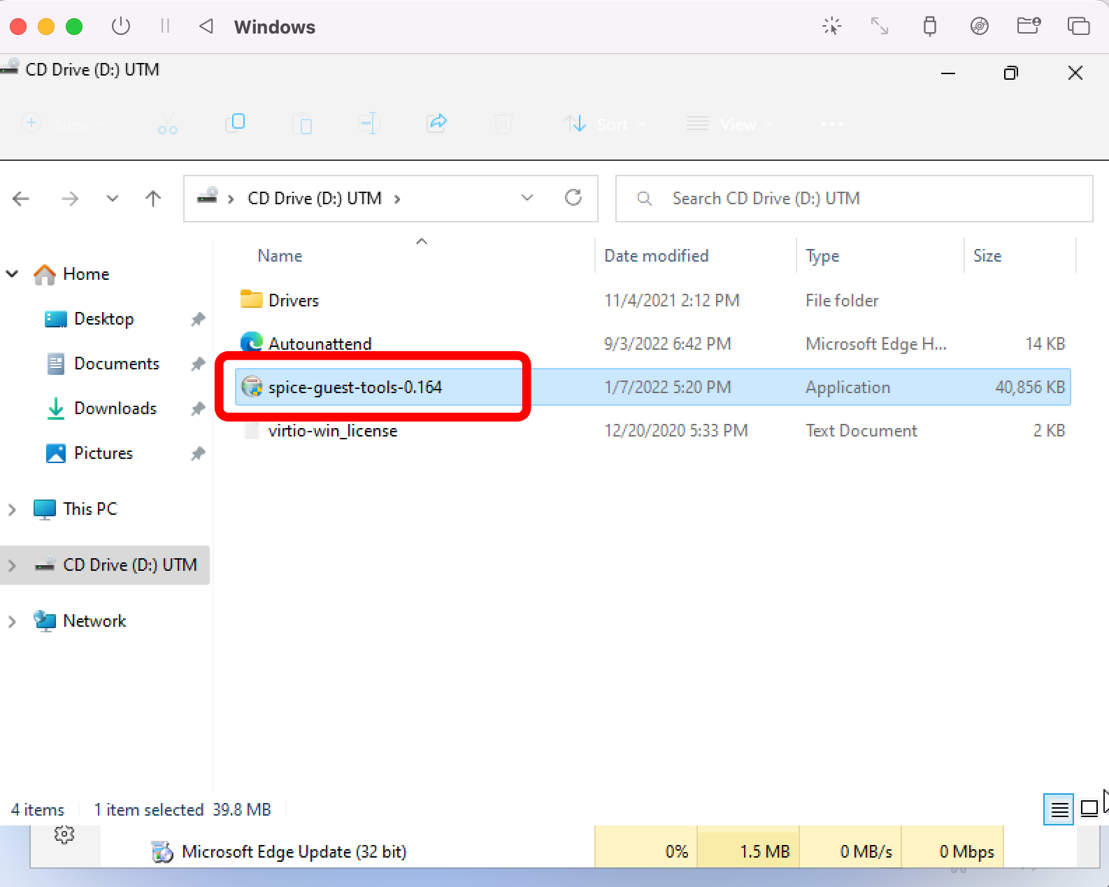
Task: Click the UTM window resize arrows icon
Action: click(x=880, y=27)
